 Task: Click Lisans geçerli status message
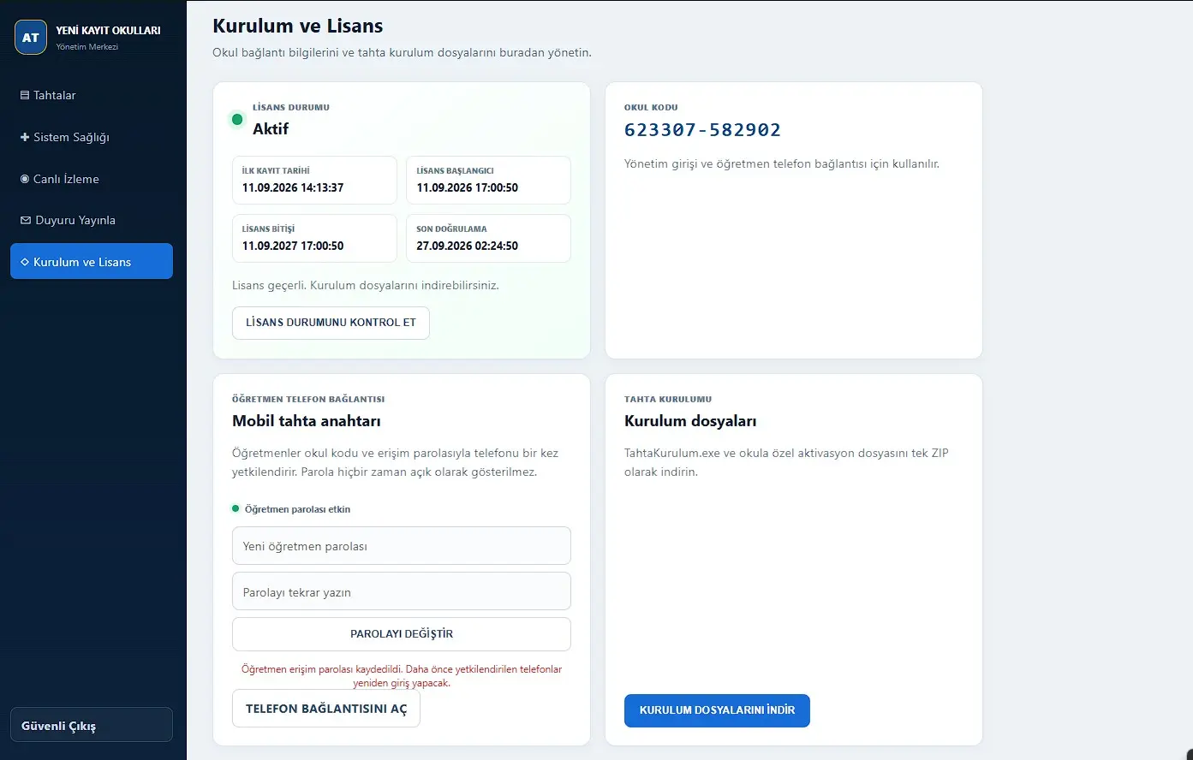coord(366,285)
